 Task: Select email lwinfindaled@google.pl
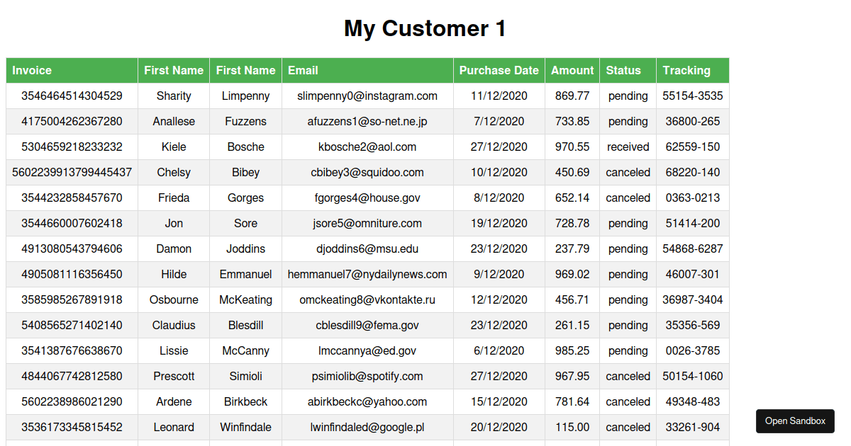point(367,428)
